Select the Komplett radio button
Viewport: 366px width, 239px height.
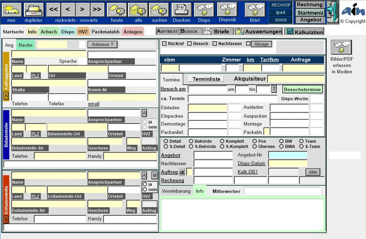tap(222, 141)
